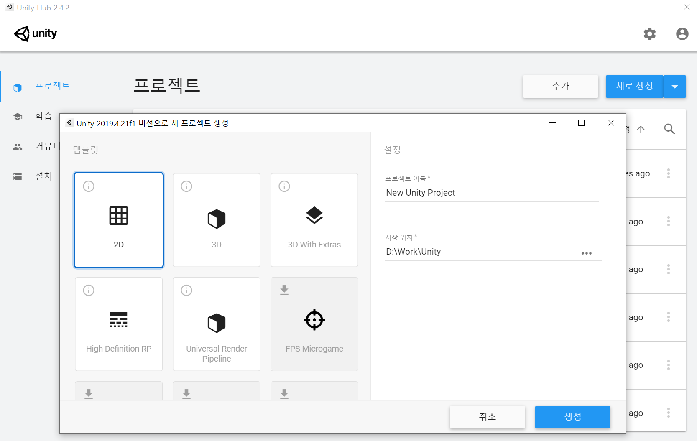Viewport: 697px width, 441px height.
Task: Select the Universal Render Pipeline template card
Action: (217, 324)
